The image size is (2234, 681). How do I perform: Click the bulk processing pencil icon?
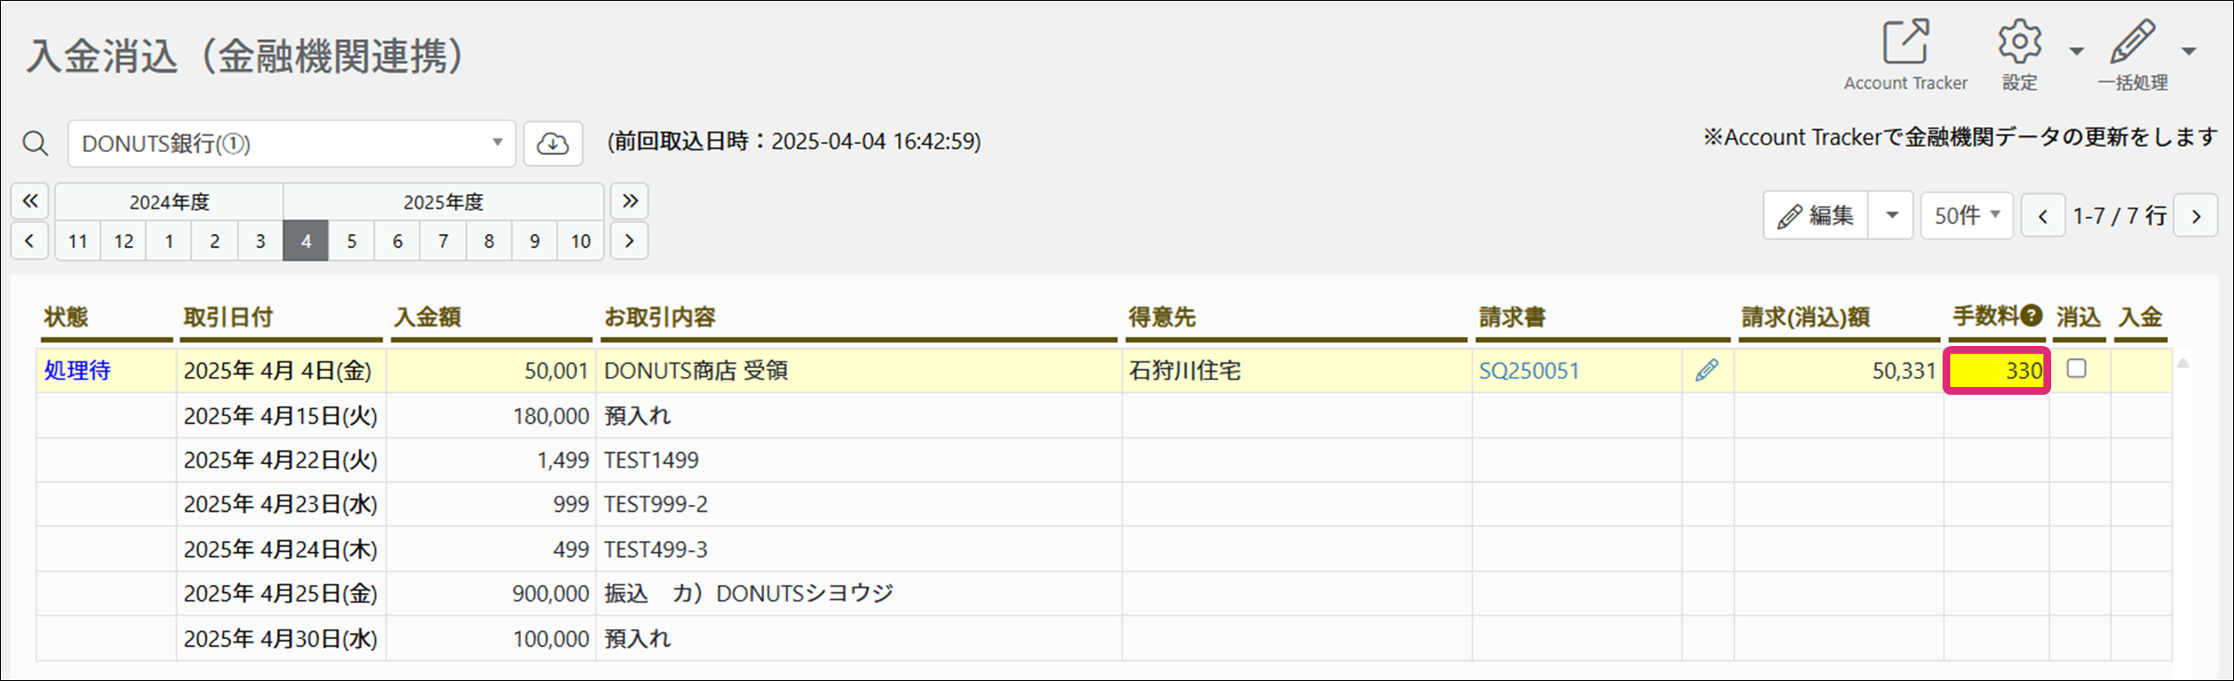click(x=2131, y=43)
